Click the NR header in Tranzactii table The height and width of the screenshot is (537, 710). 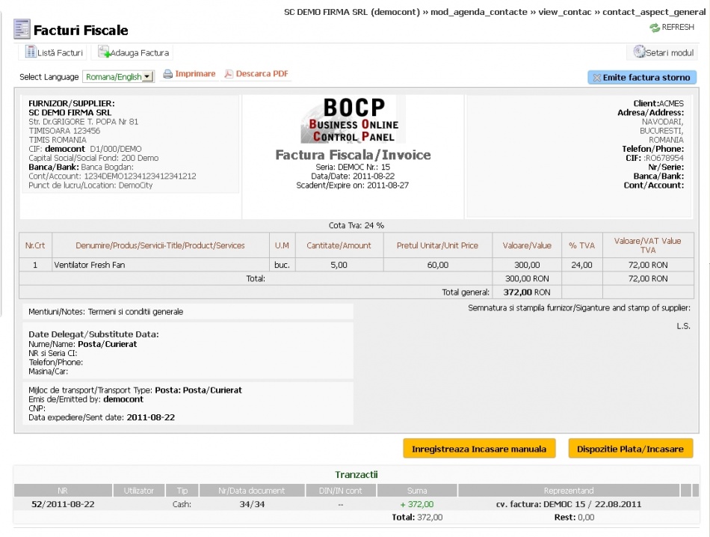click(x=63, y=491)
